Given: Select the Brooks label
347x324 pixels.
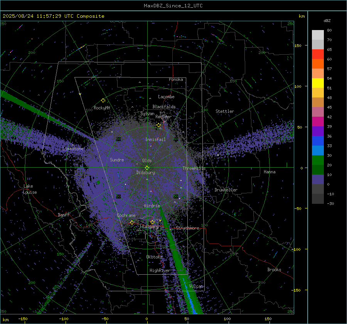Looking at the screenshot, I should tap(274, 270).
